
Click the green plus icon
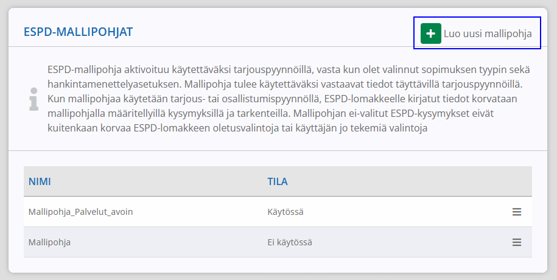coord(431,33)
